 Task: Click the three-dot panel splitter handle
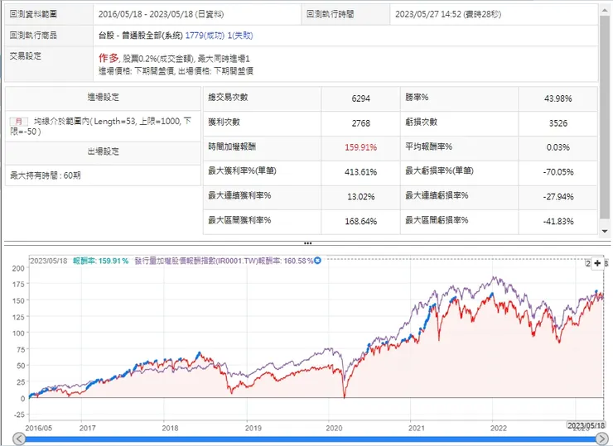point(307,243)
